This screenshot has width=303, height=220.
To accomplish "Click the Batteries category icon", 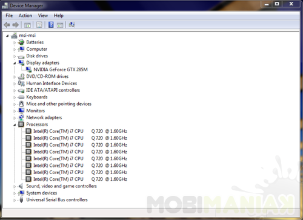I will [21, 42].
